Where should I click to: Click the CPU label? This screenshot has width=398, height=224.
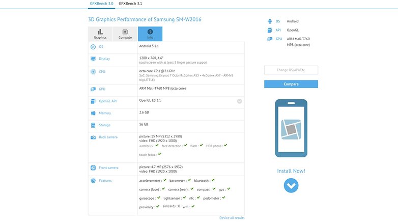pos(102,72)
